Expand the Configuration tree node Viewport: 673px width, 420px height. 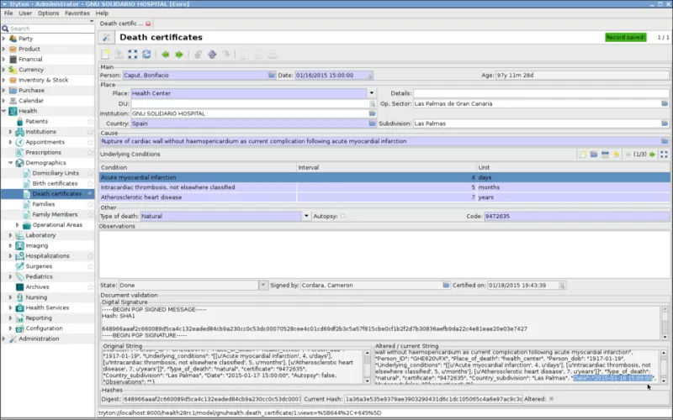pos(11,328)
